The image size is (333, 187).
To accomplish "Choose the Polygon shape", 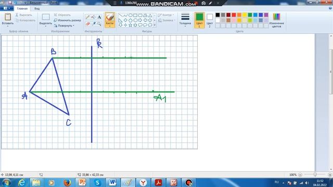I will [x=145, y=16].
